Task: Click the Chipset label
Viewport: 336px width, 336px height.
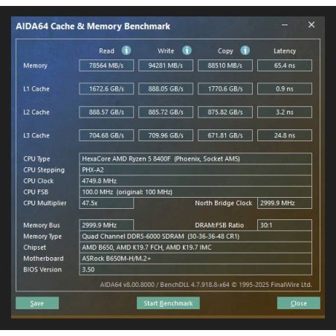Action: pyautogui.click(x=35, y=248)
